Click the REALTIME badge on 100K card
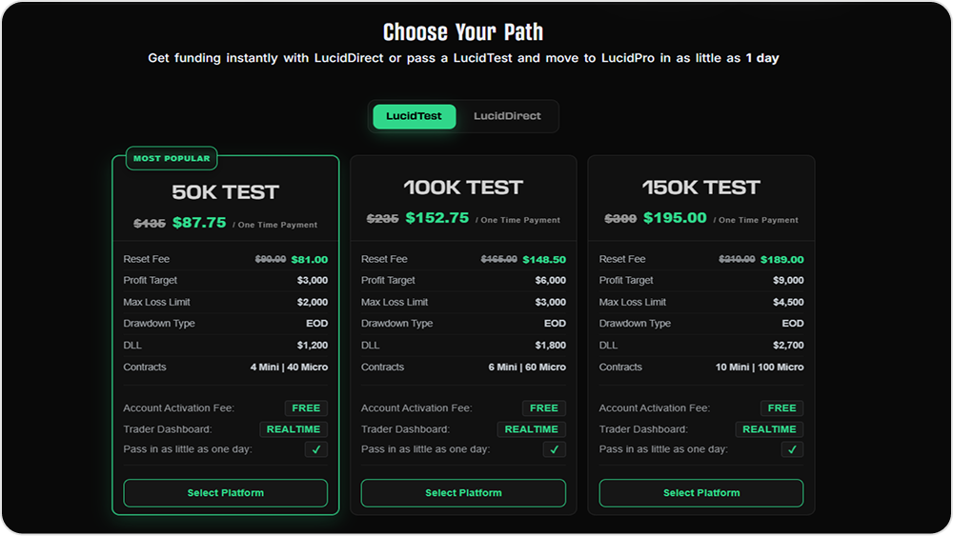Viewport: 953px width, 536px height. [x=531, y=429]
